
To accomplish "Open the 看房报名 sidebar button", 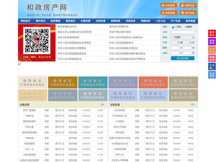I will 212,34.
